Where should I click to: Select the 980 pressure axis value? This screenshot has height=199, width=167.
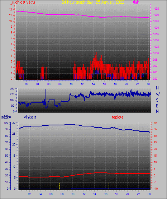point(155,79)
